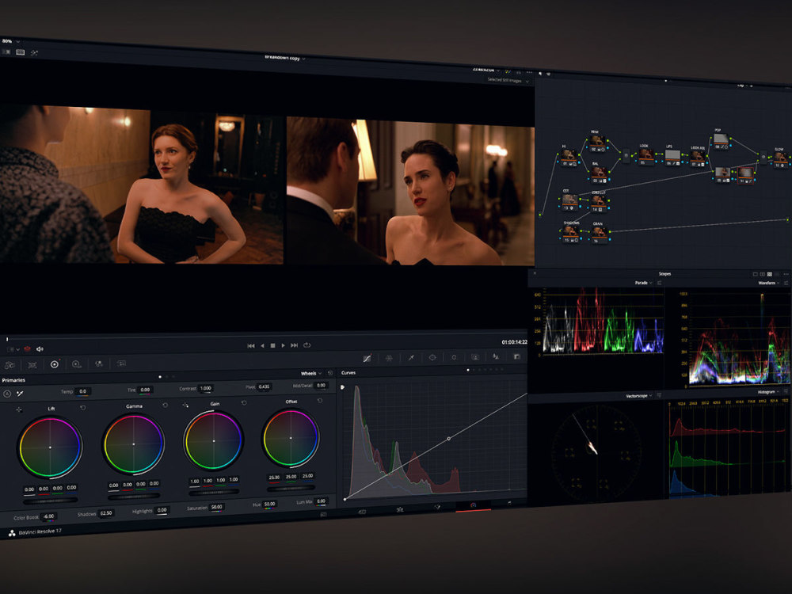Click the Auto Balance icon in Primaries
792x594 pixels.
pos(7,394)
